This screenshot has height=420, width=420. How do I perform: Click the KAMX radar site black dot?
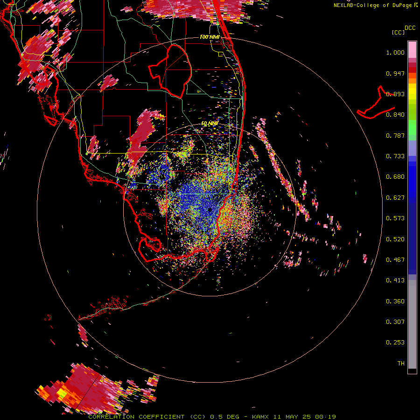(x=210, y=210)
